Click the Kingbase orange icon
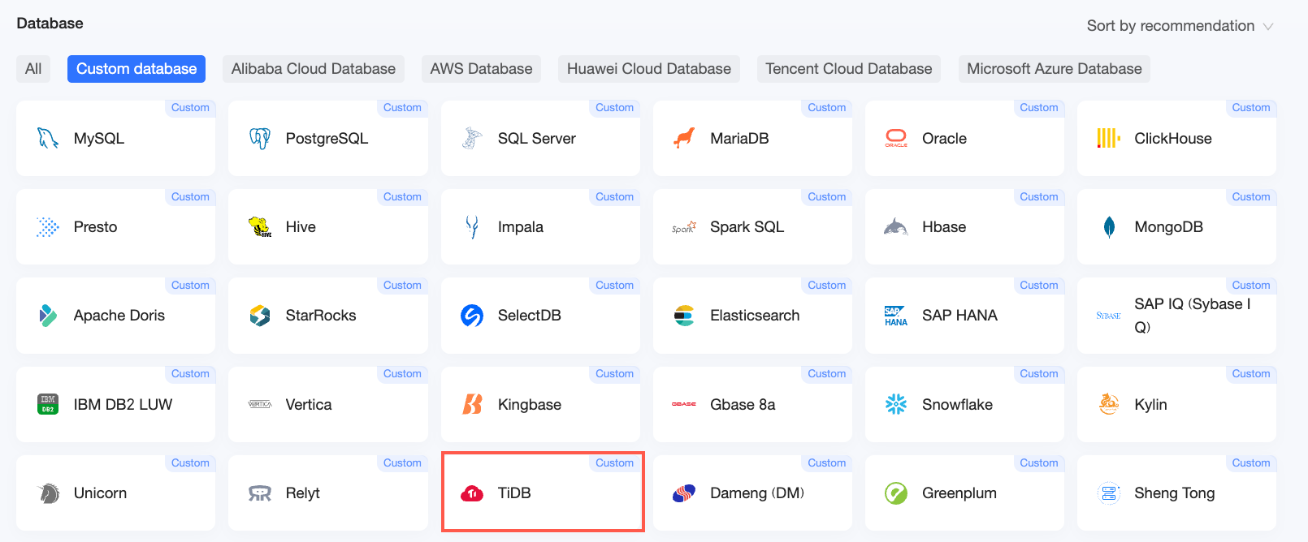1308x542 pixels. [472, 404]
